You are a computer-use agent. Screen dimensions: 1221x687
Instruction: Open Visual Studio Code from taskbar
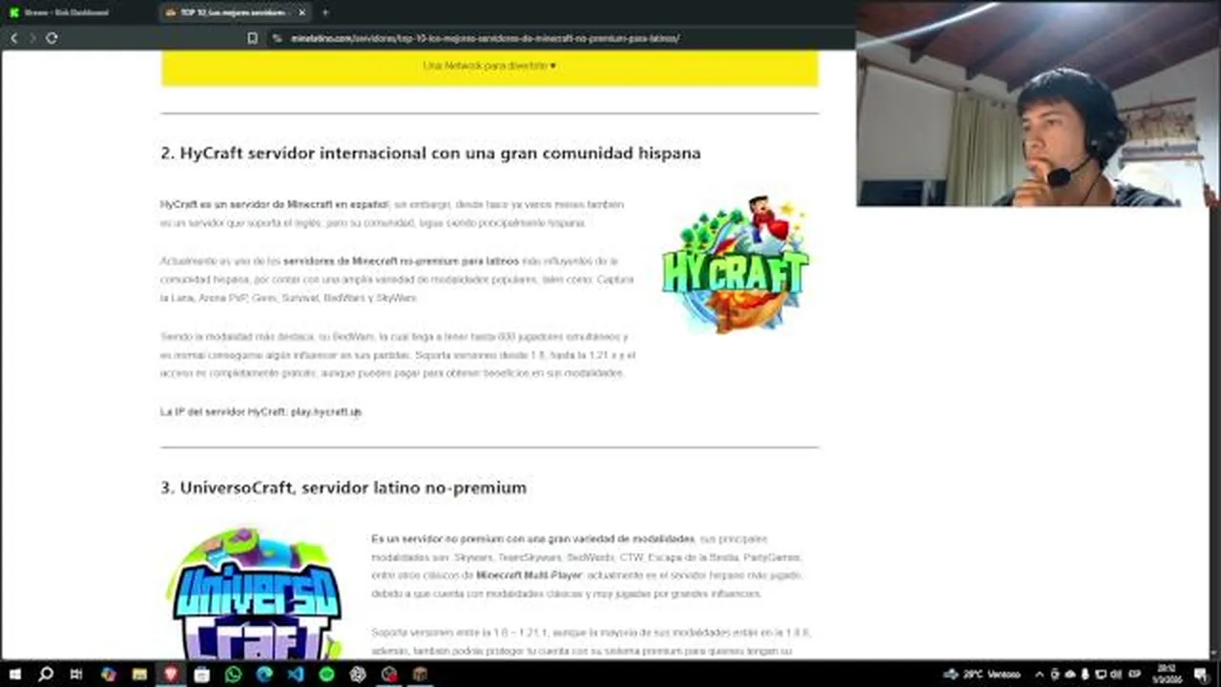296,674
